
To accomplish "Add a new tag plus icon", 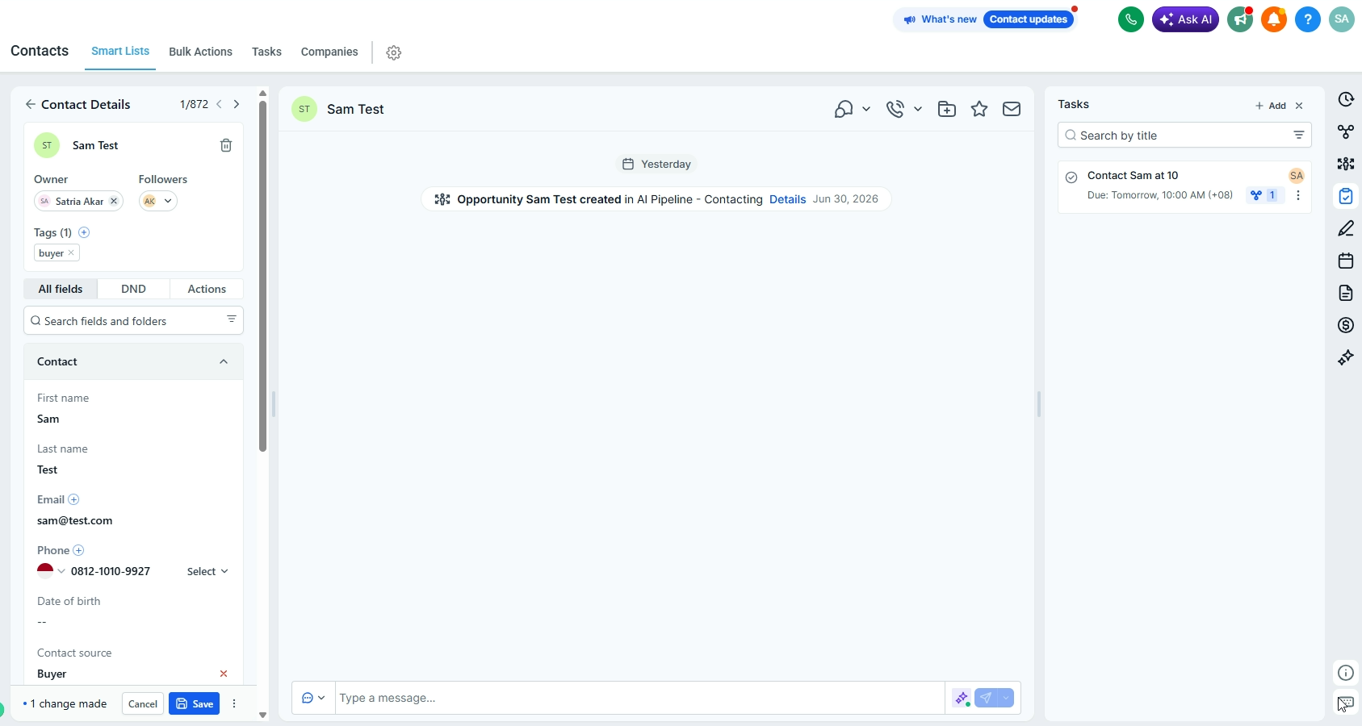I will click(84, 232).
